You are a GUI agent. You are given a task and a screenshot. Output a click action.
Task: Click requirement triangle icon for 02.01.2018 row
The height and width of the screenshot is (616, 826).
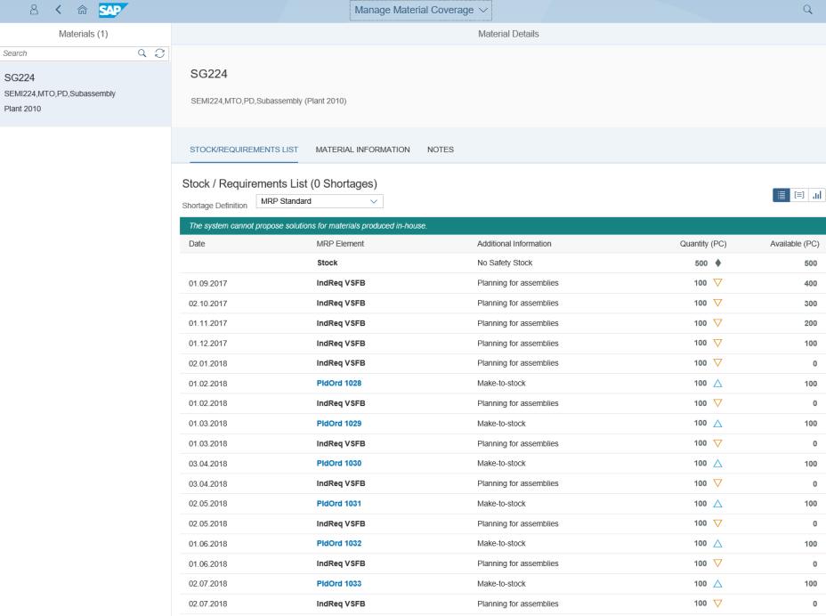click(x=717, y=363)
